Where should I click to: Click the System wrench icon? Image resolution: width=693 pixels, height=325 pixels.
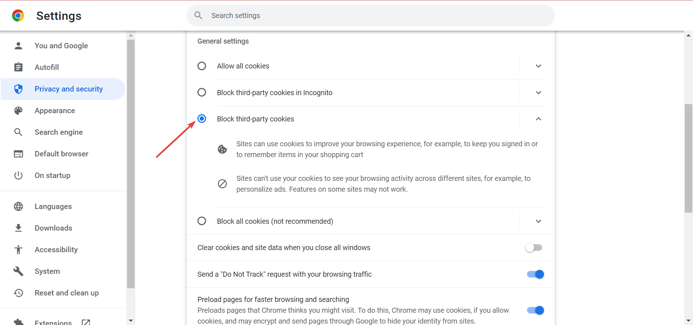pyautogui.click(x=18, y=271)
